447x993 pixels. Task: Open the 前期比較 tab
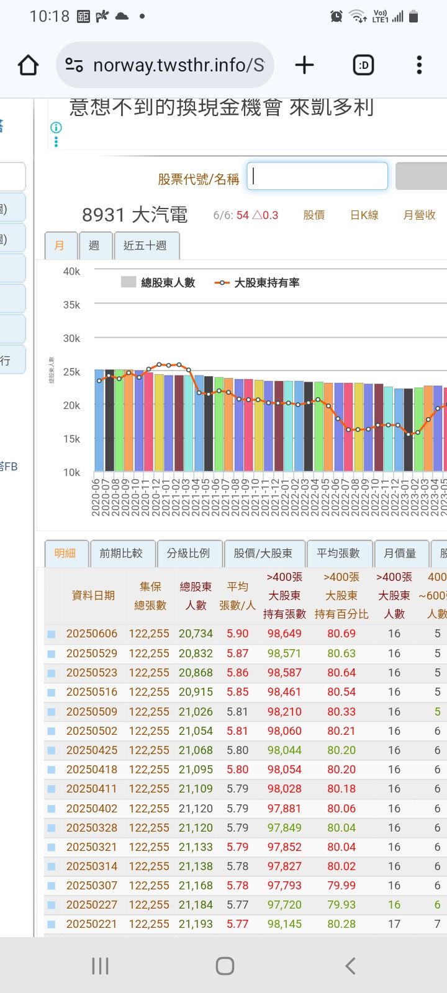pyautogui.click(x=121, y=553)
